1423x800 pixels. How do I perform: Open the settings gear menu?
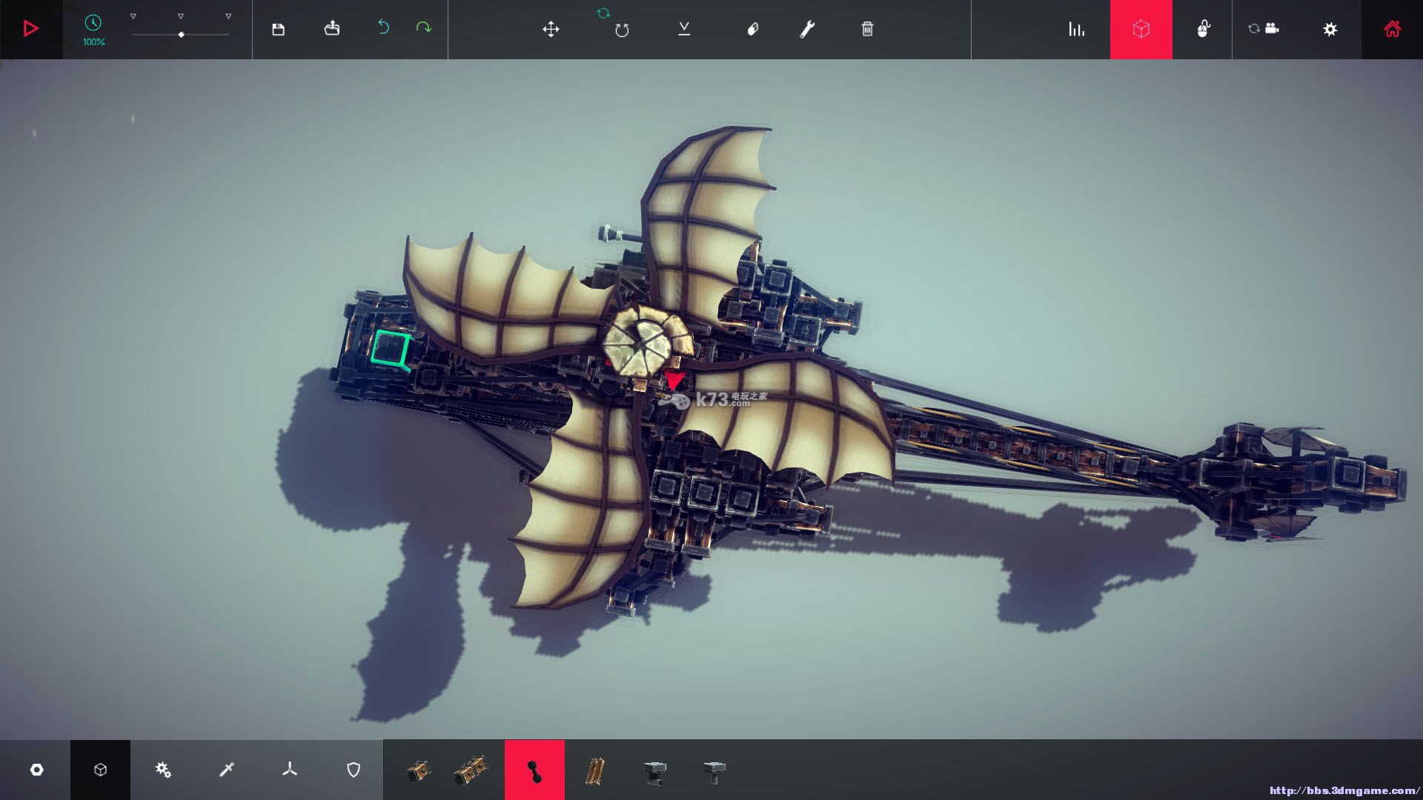coord(1330,29)
